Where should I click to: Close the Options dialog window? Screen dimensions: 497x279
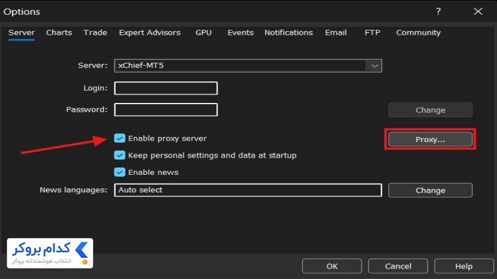click(478, 12)
